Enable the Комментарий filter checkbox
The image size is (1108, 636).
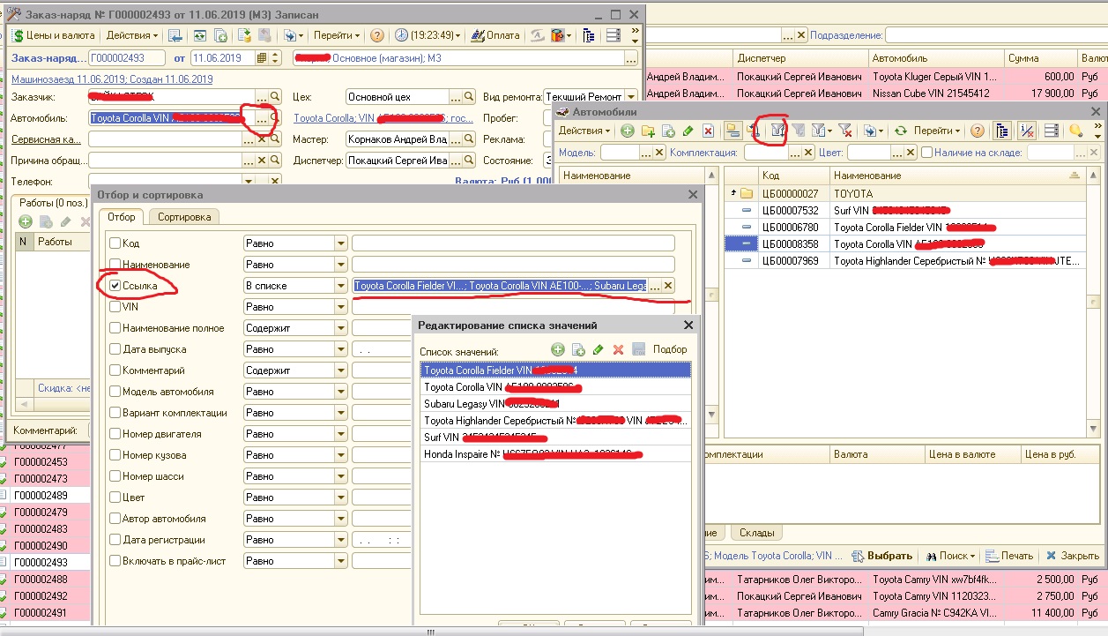(115, 370)
